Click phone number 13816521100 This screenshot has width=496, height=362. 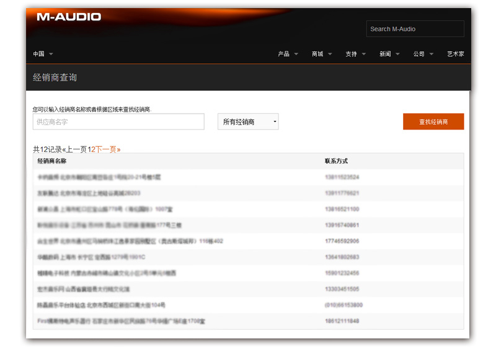[342, 209]
